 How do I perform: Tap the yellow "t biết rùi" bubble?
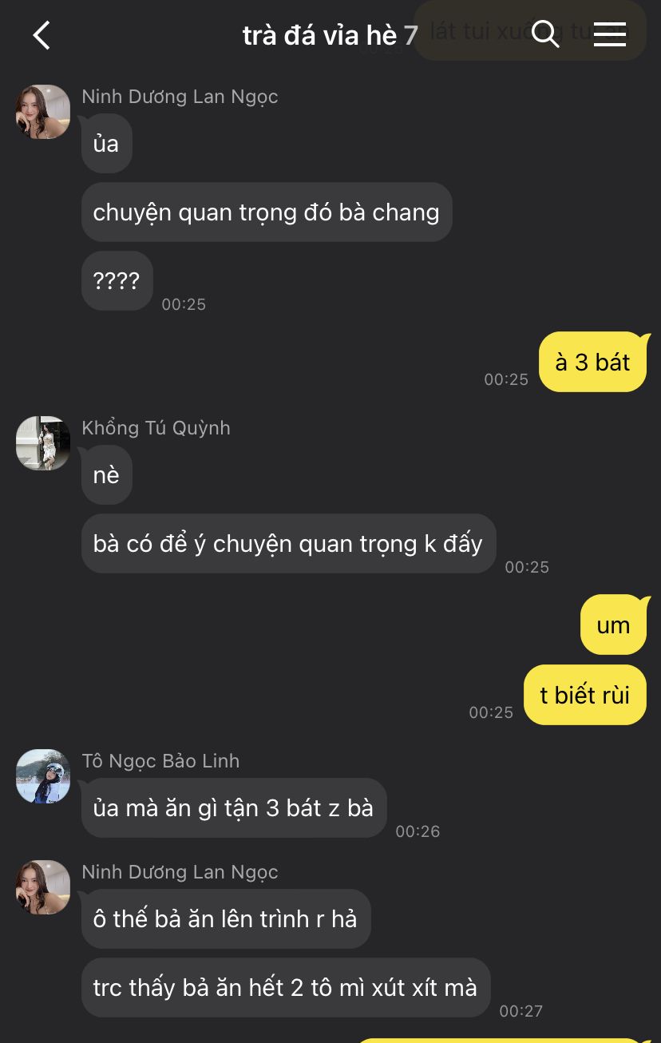(585, 696)
